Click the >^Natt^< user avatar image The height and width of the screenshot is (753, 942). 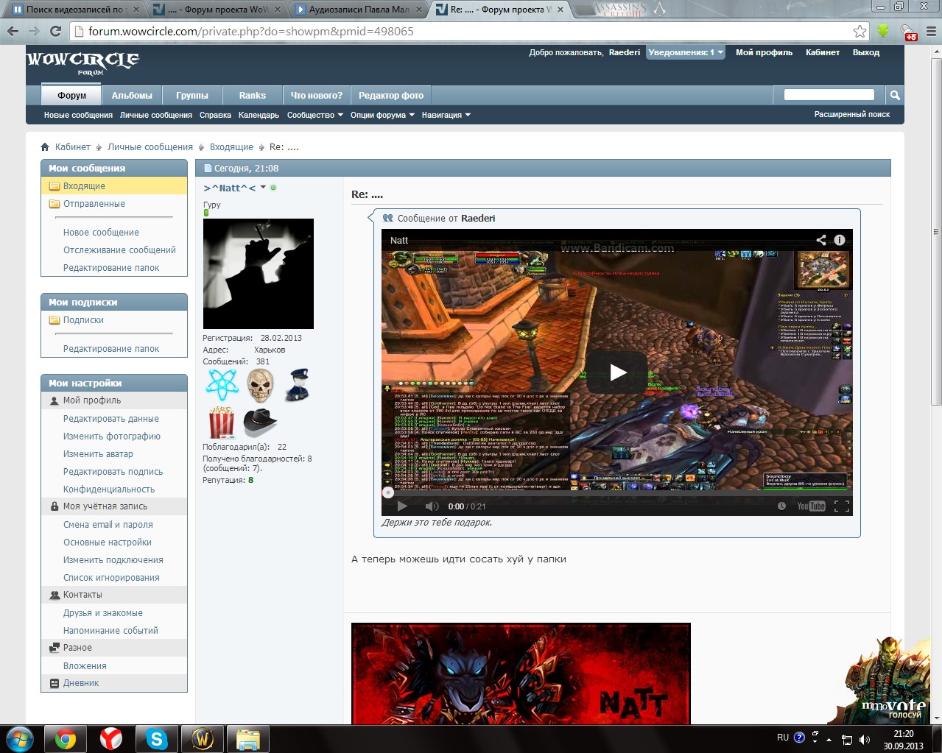click(x=259, y=274)
